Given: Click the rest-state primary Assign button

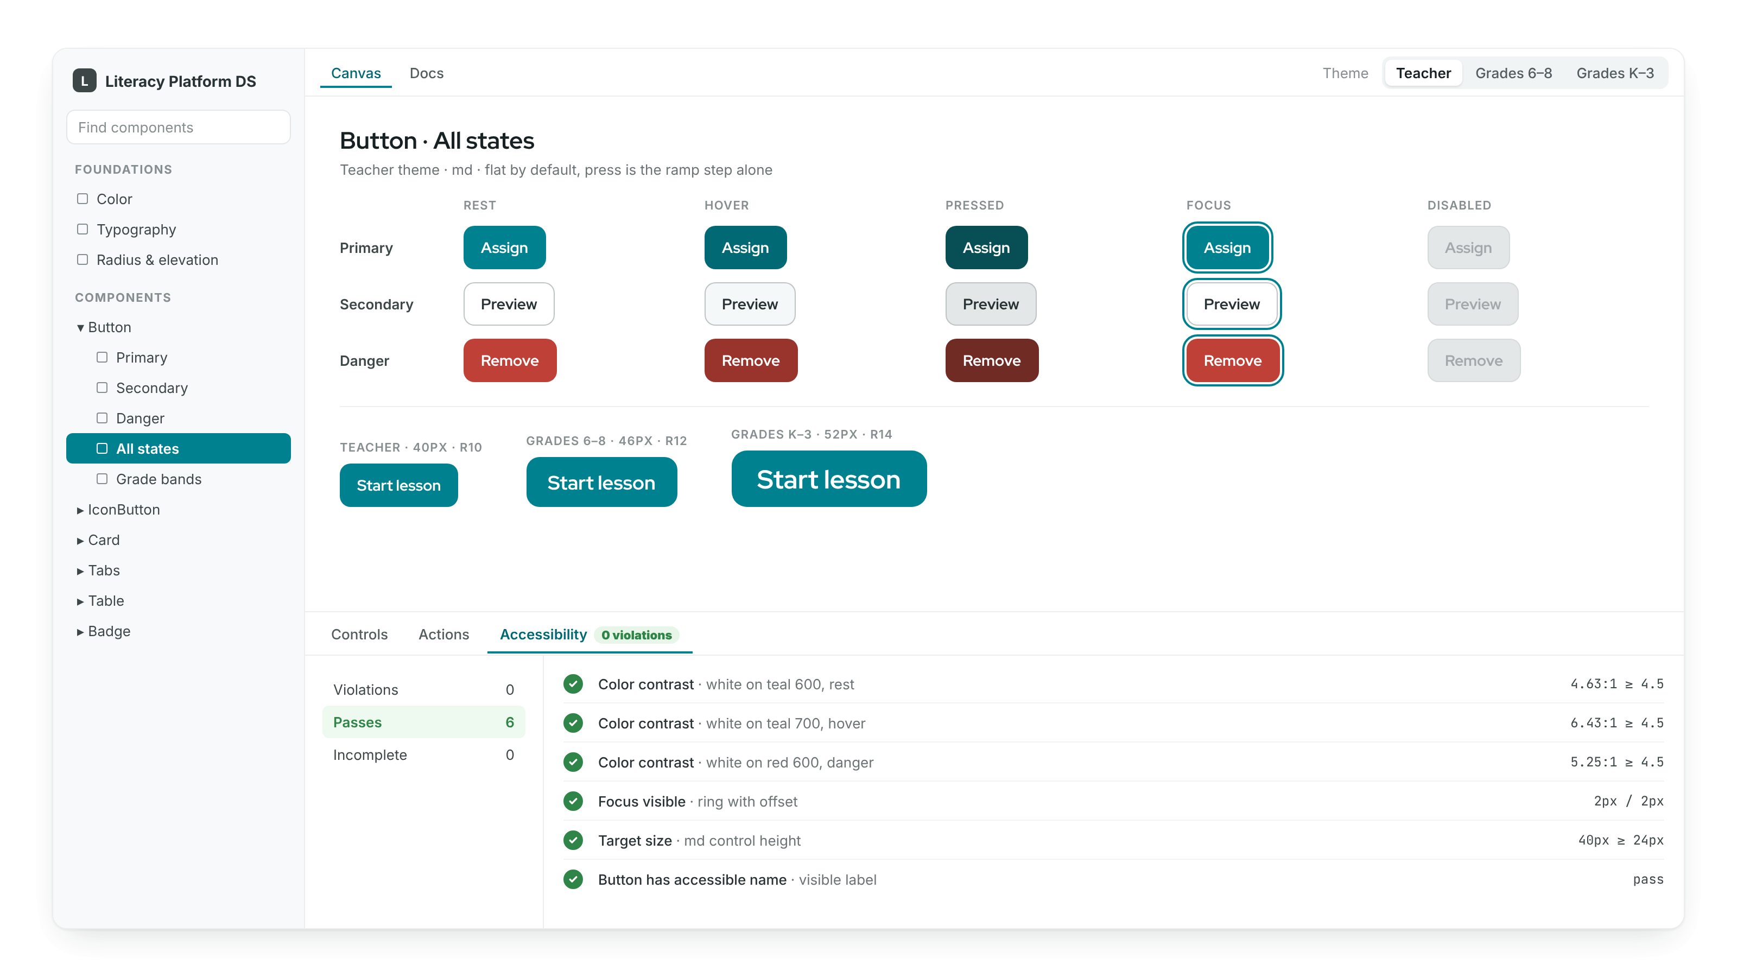Looking at the screenshot, I should pyautogui.click(x=504, y=248).
